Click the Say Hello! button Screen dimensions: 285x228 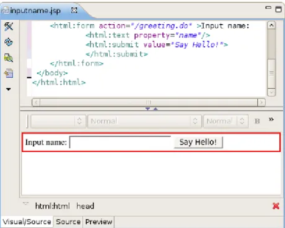pos(198,142)
